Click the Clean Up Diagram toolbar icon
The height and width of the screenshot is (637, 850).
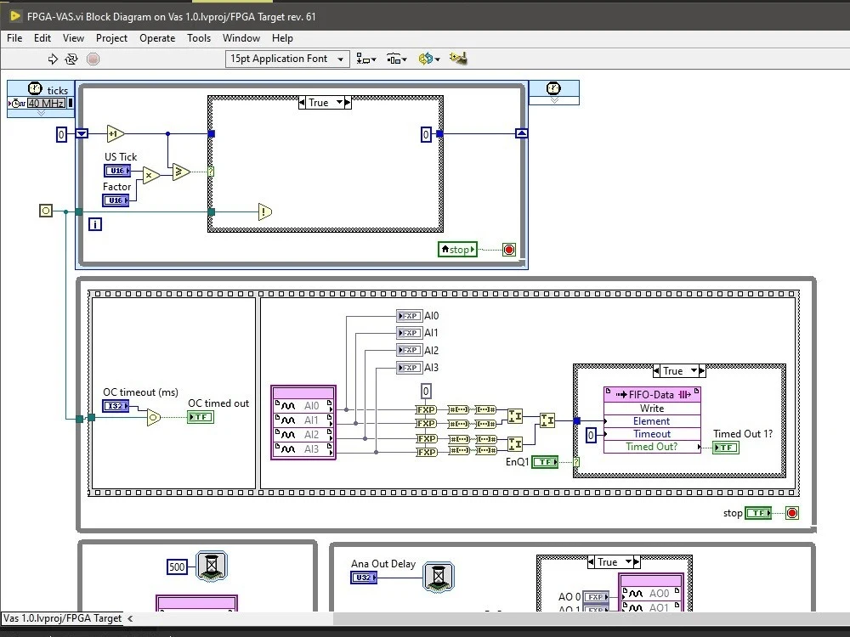click(x=457, y=59)
